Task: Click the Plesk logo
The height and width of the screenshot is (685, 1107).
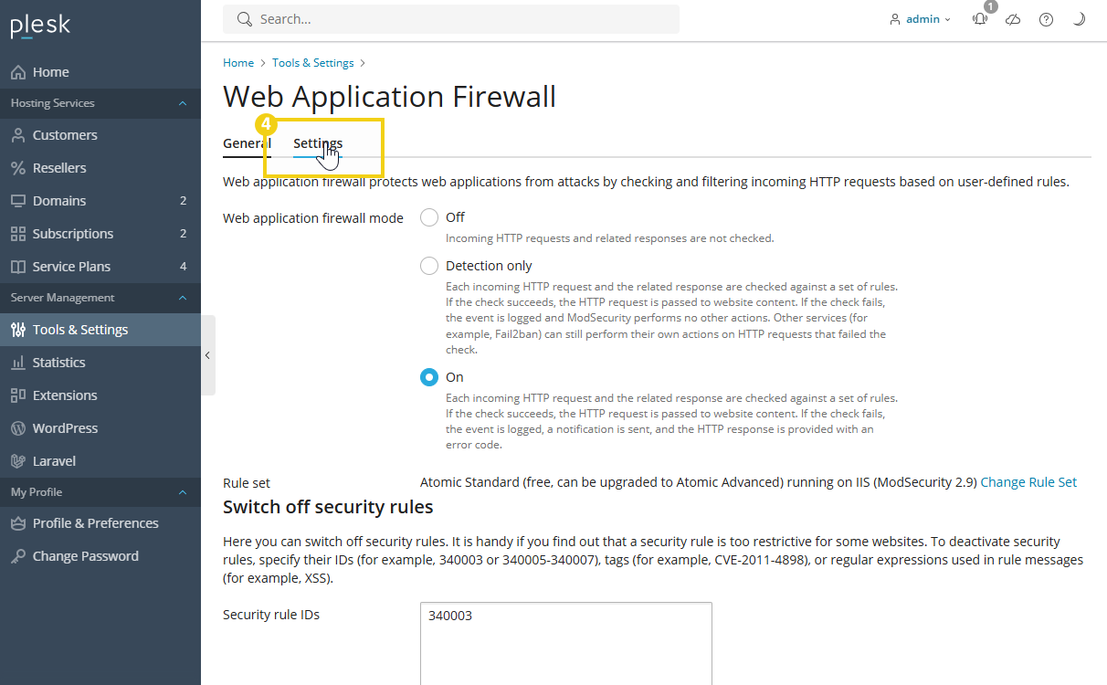Action: (40, 26)
